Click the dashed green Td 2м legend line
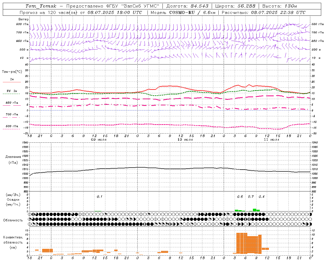 [x=11, y=94]
